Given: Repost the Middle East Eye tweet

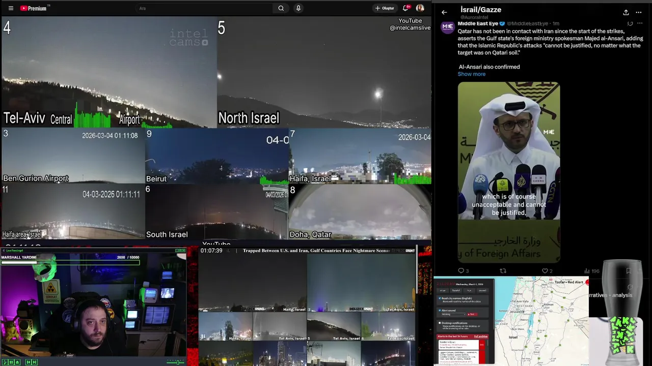Looking at the screenshot, I should click(503, 271).
